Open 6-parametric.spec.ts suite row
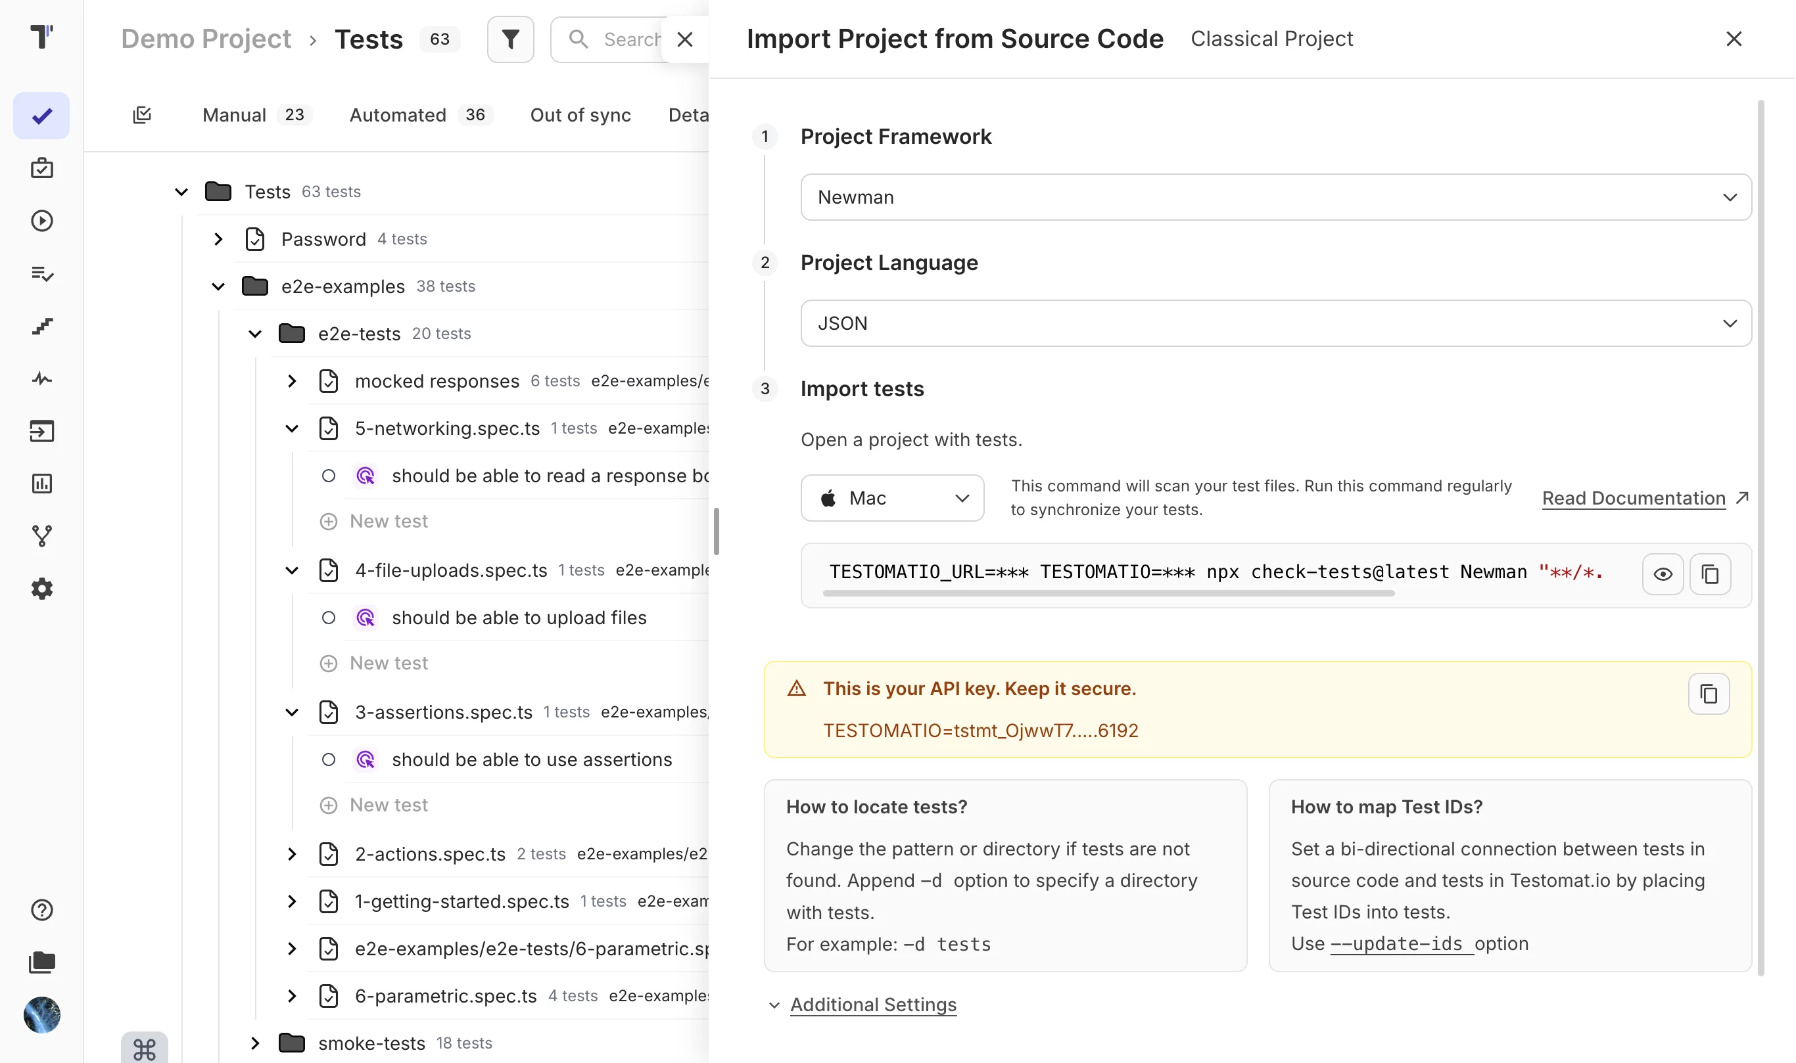Screen dimensions: 1796x1063 coord(509,996)
